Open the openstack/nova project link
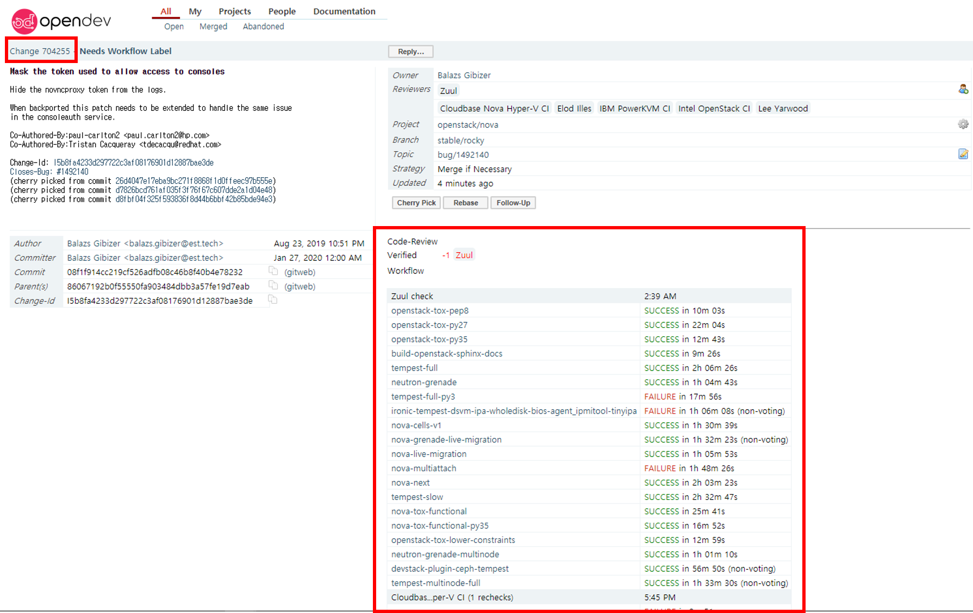Image resolution: width=973 pixels, height=613 pixels. pos(468,125)
